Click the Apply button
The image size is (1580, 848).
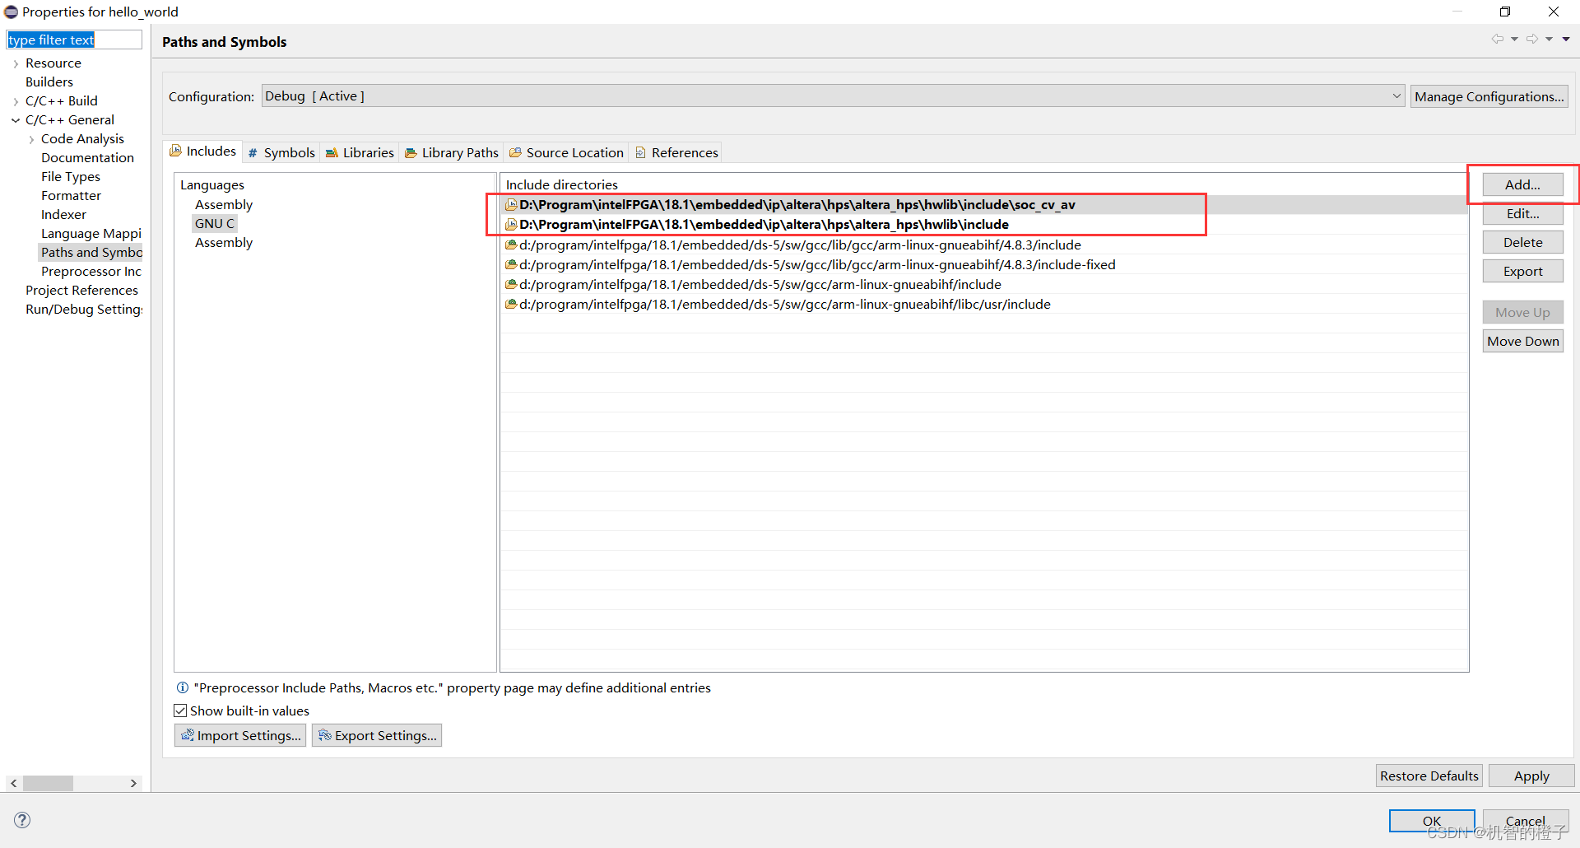pos(1531,776)
